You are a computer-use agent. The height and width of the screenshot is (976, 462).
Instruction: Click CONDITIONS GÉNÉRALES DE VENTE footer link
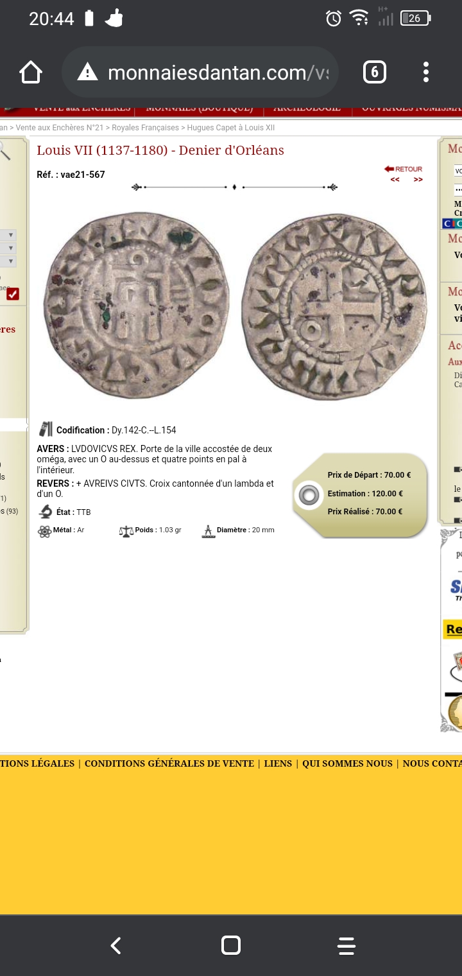pos(169,763)
